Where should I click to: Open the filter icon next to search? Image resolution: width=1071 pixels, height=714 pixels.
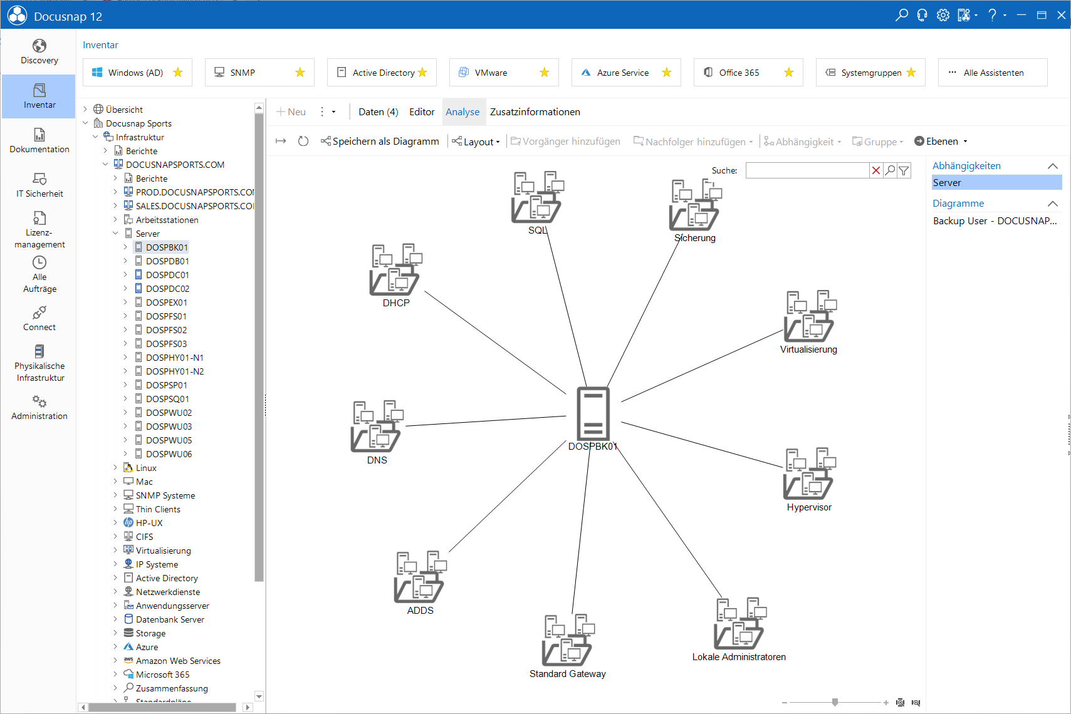coord(904,170)
